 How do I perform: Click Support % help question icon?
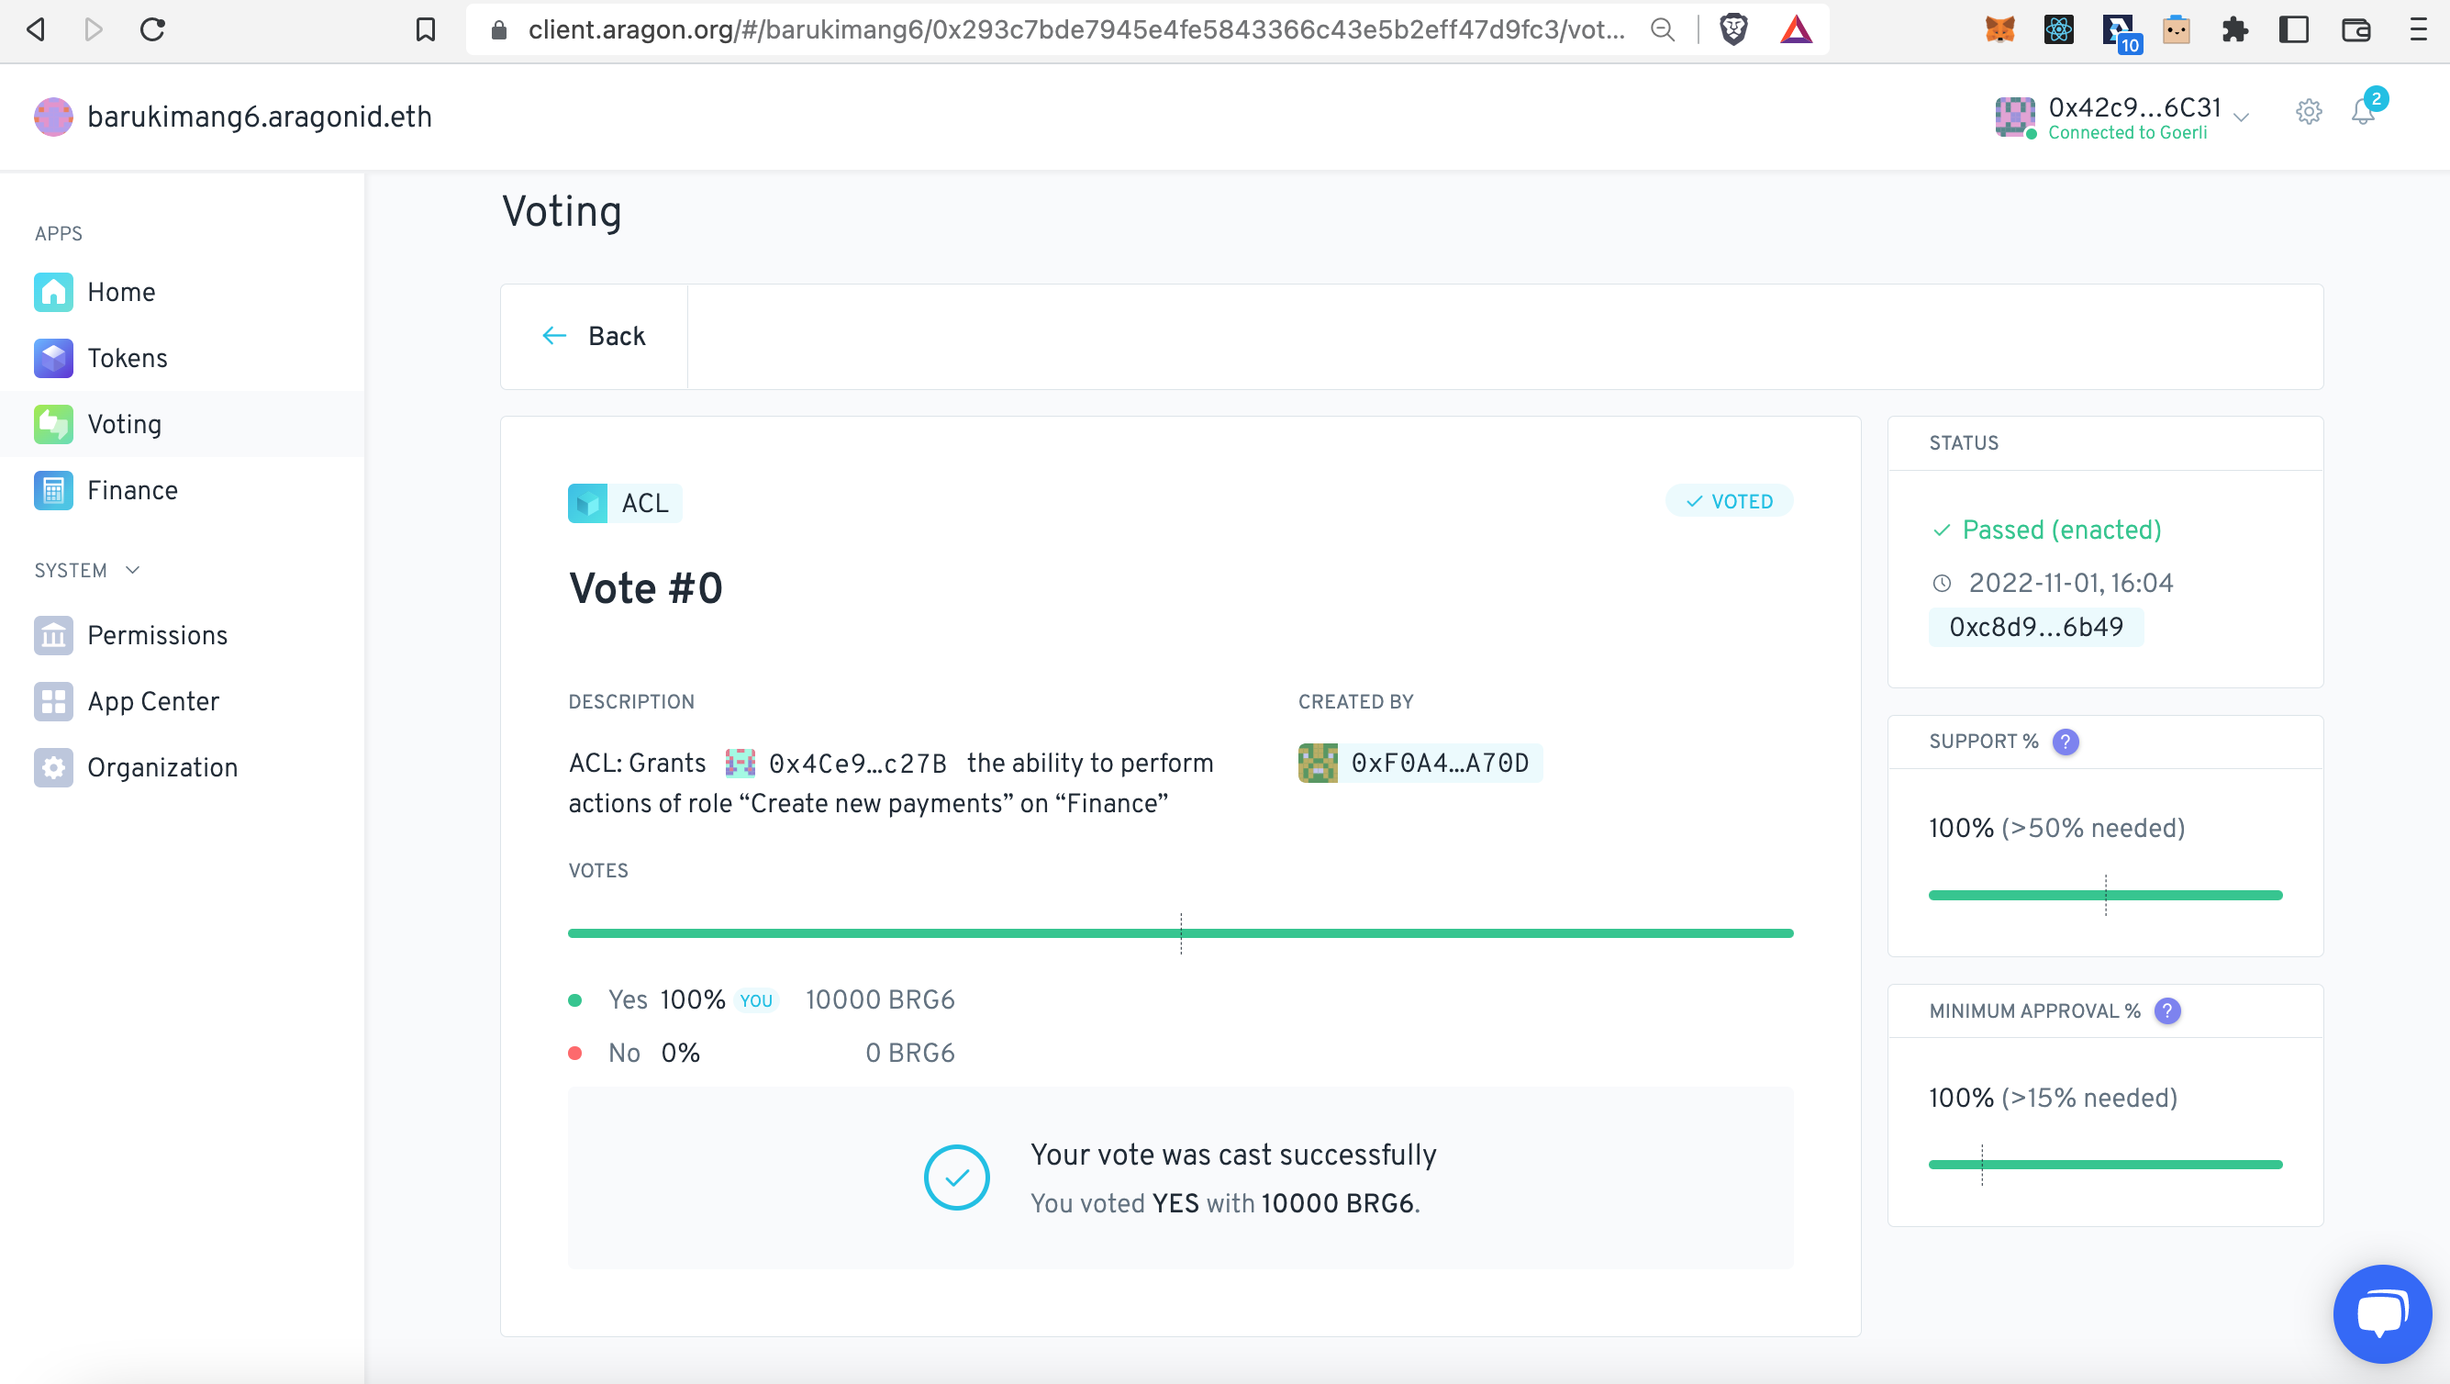(2065, 742)
